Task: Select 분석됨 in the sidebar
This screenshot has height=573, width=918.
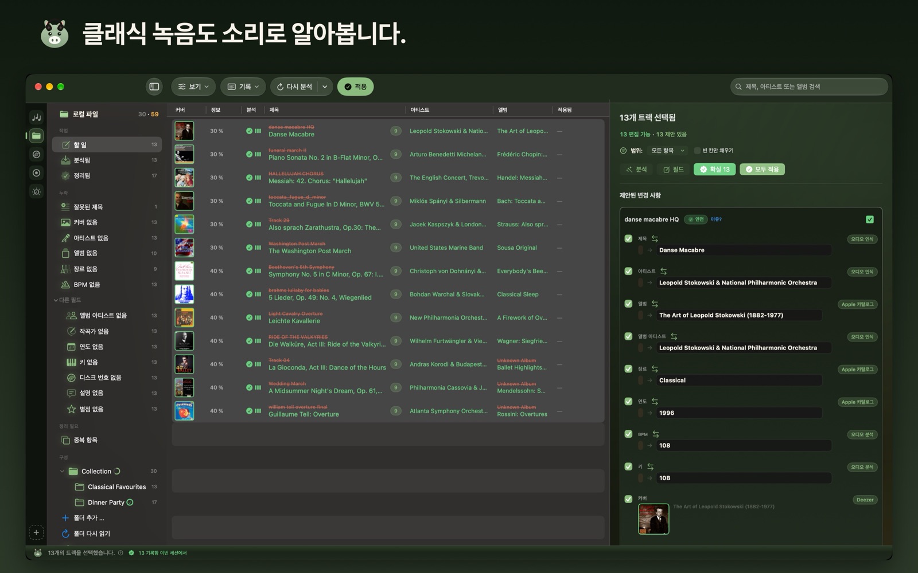Action: [107, 160]
